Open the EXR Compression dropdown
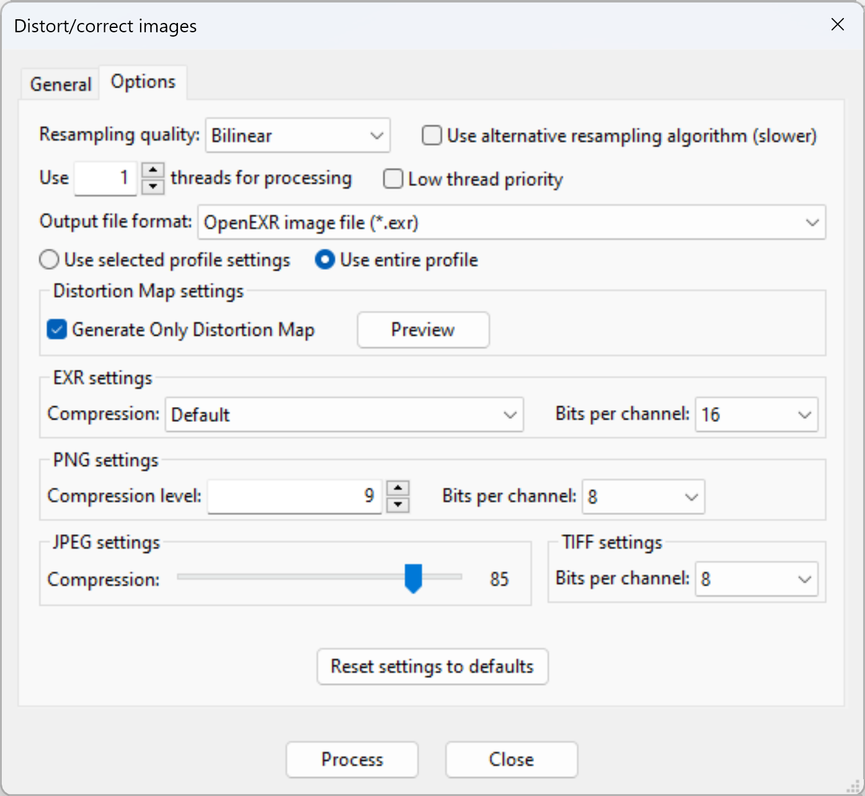 pyautogui.click(x=344, y=414)
